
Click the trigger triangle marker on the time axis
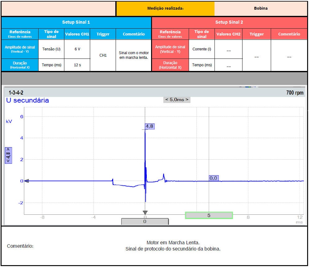tap(145, 213)
